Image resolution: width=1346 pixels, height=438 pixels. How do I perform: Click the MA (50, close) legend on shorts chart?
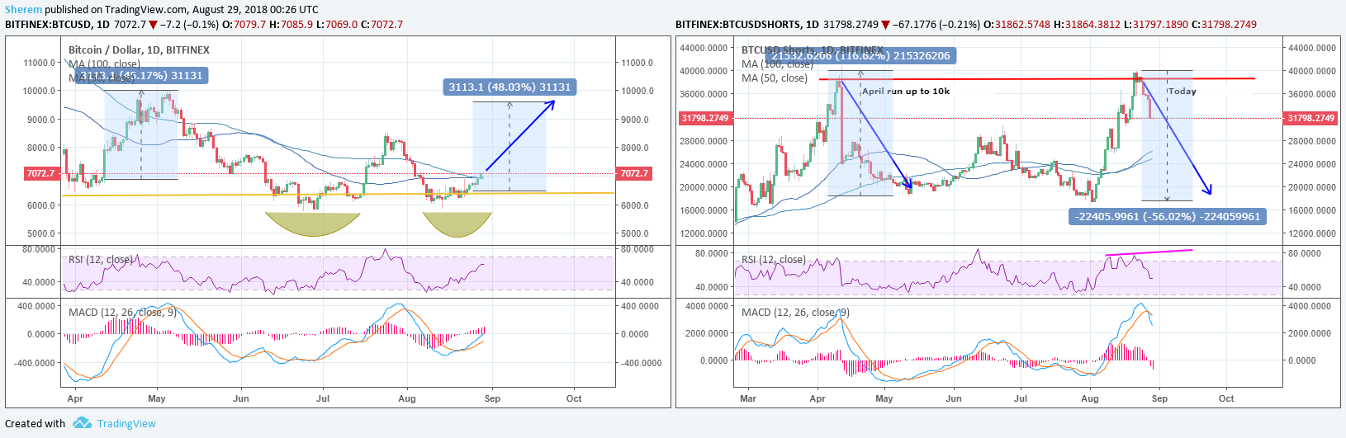click(x=775, y=78)
